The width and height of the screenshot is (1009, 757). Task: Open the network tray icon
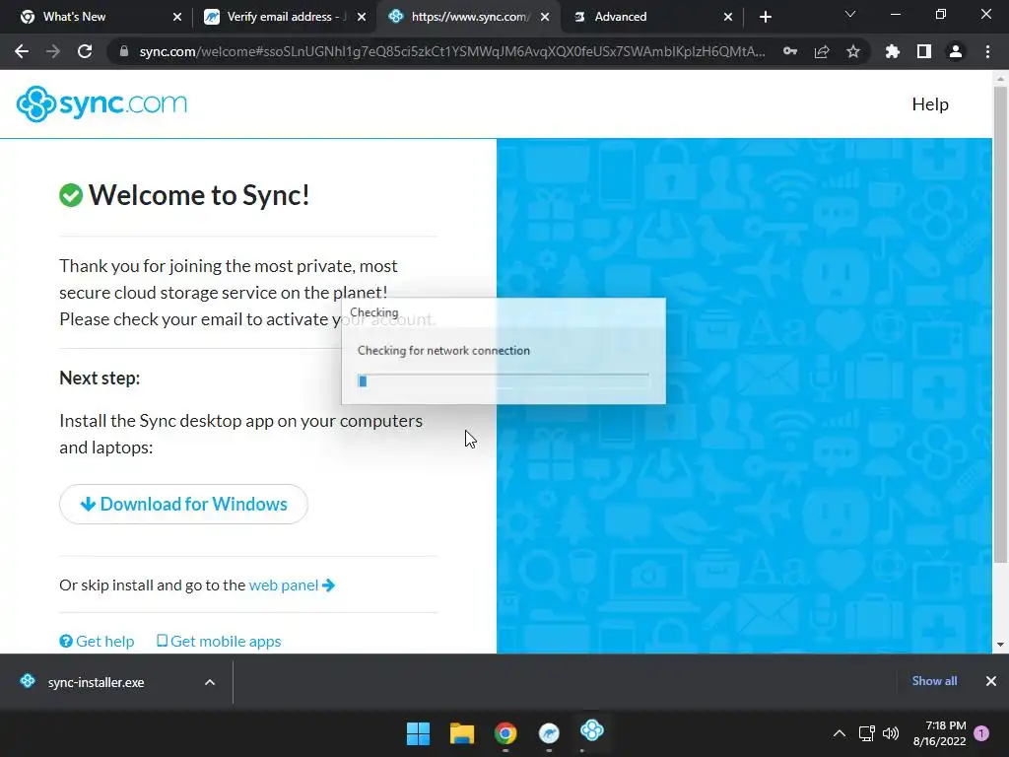coord(867,733)
